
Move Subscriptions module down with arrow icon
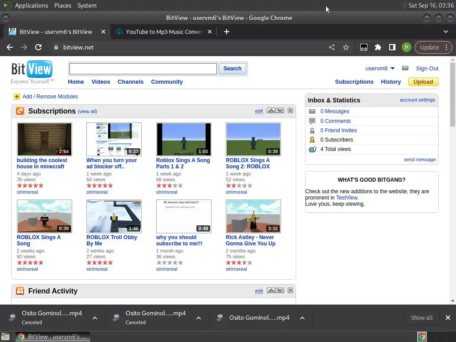[x=280, y=110]
